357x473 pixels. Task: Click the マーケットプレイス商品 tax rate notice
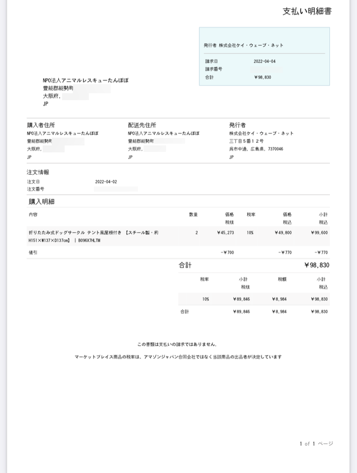[178, 357]
